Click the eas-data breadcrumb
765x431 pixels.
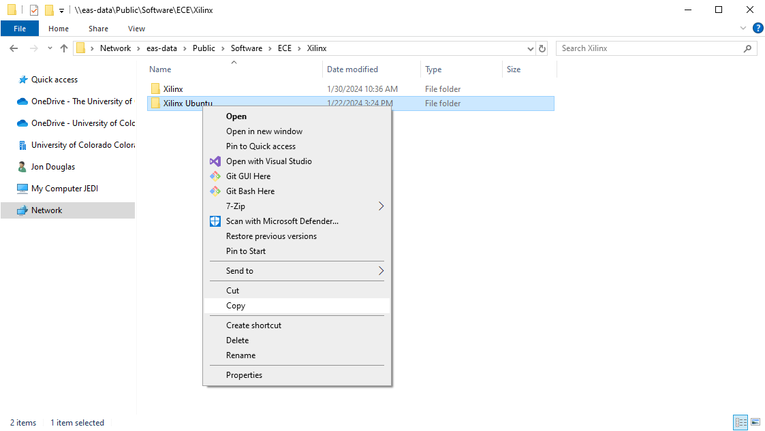161,48
